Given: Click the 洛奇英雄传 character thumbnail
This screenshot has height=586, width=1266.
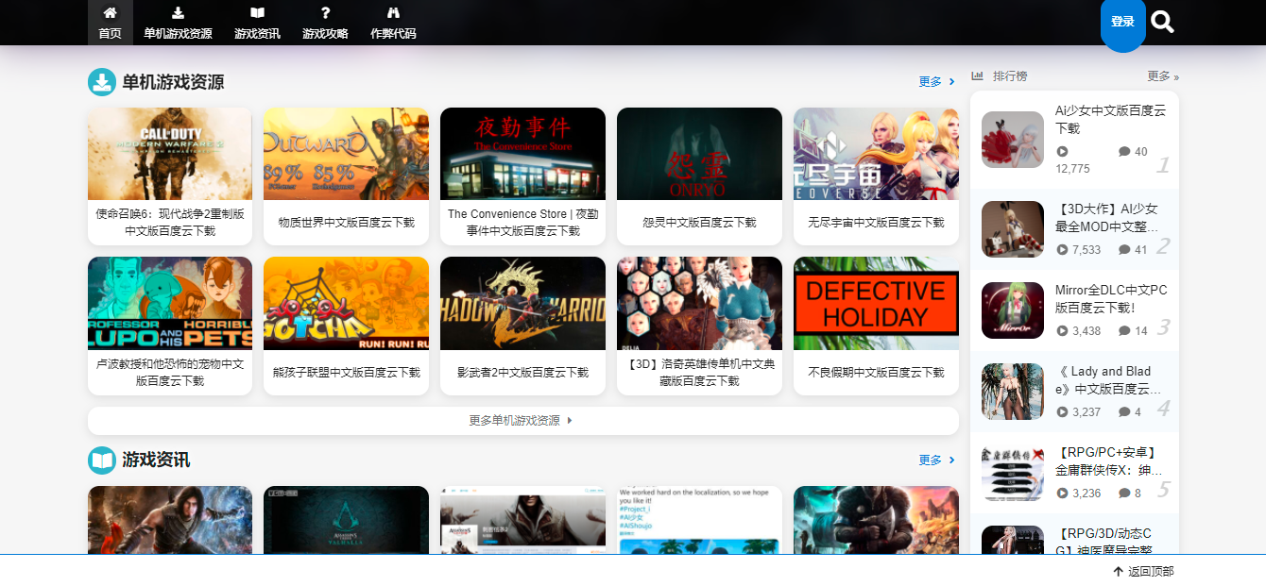Looking at the screenshot, I should click(x=699, y=303).
